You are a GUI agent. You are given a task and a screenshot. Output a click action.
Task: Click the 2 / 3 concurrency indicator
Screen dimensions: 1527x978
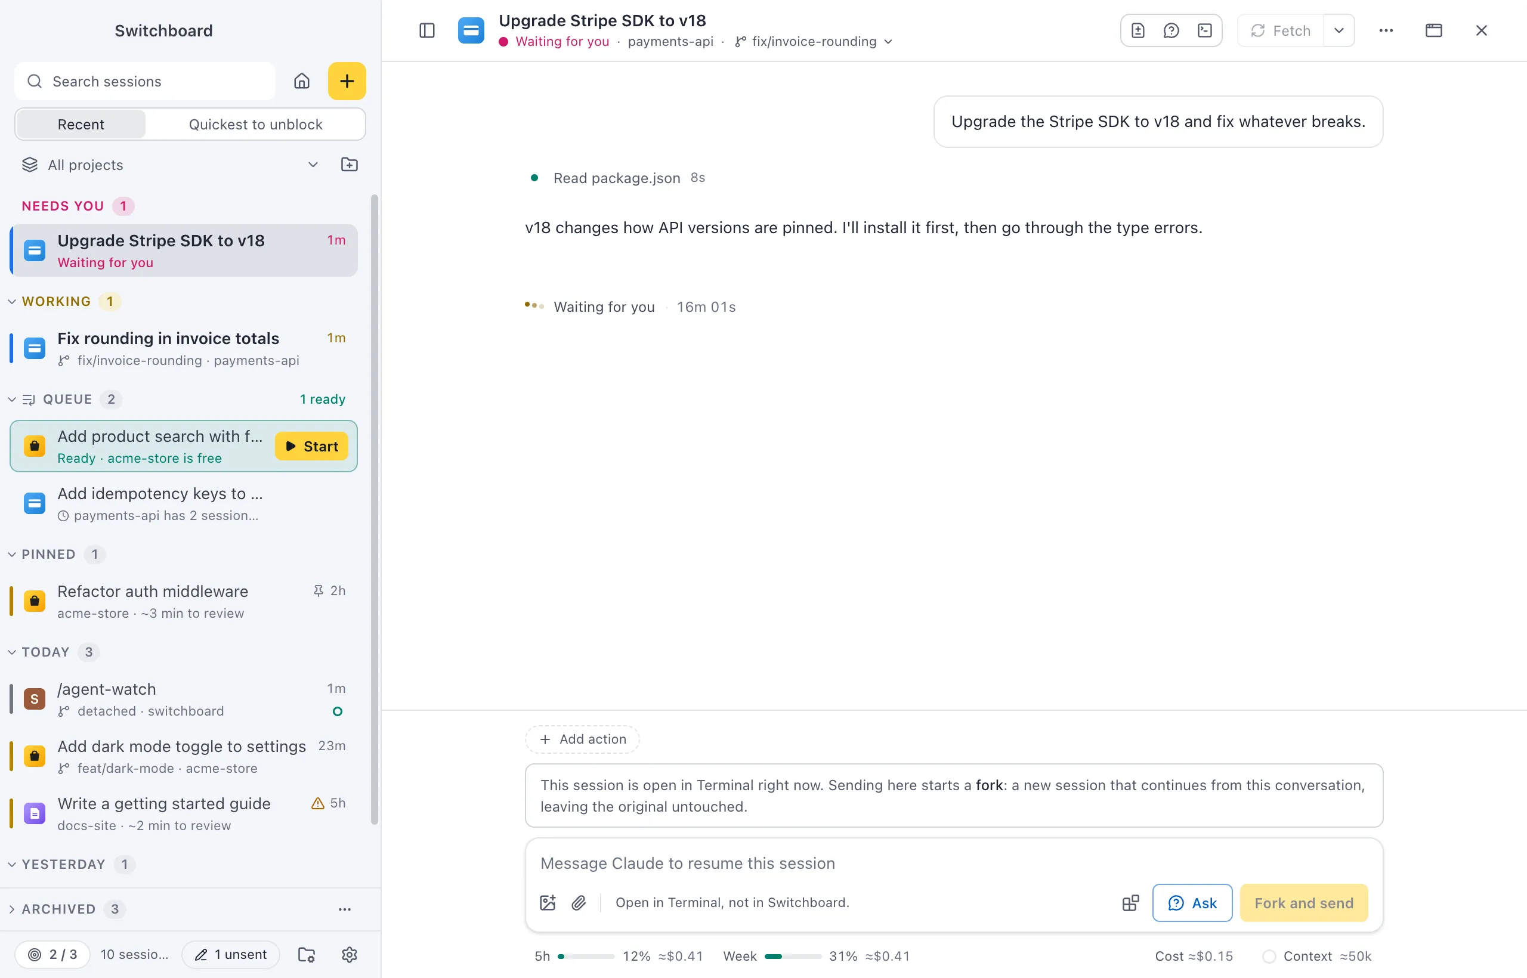(x=52, y=955)
